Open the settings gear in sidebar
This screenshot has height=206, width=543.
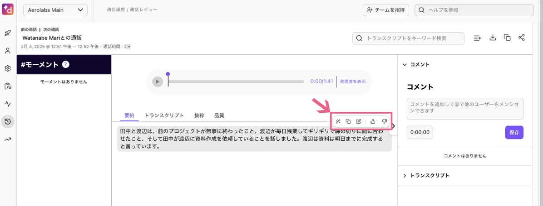(7, 68)
